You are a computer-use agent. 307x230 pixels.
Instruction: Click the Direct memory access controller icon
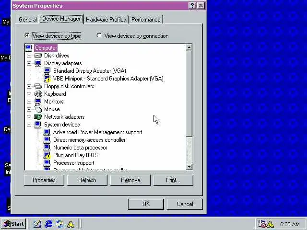point(47,140)
